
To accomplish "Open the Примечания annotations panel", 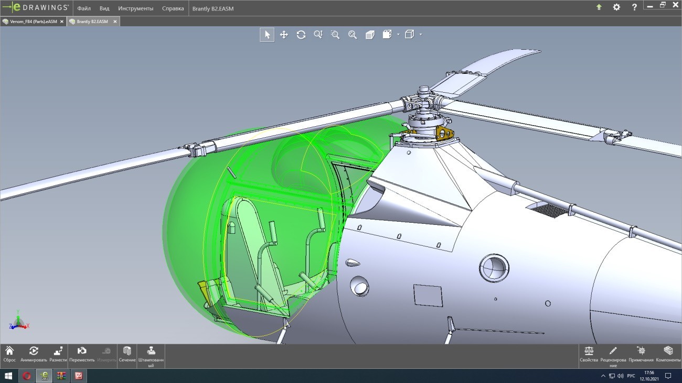I will coord(641,354).
